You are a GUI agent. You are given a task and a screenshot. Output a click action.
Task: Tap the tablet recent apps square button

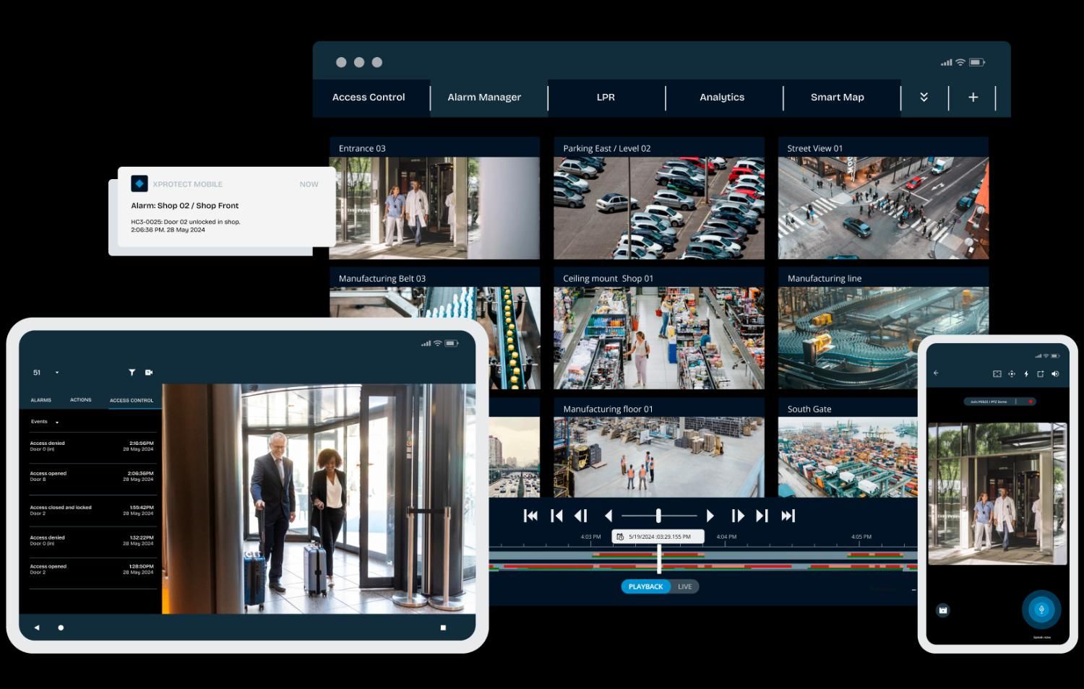(x=443, y=628)
